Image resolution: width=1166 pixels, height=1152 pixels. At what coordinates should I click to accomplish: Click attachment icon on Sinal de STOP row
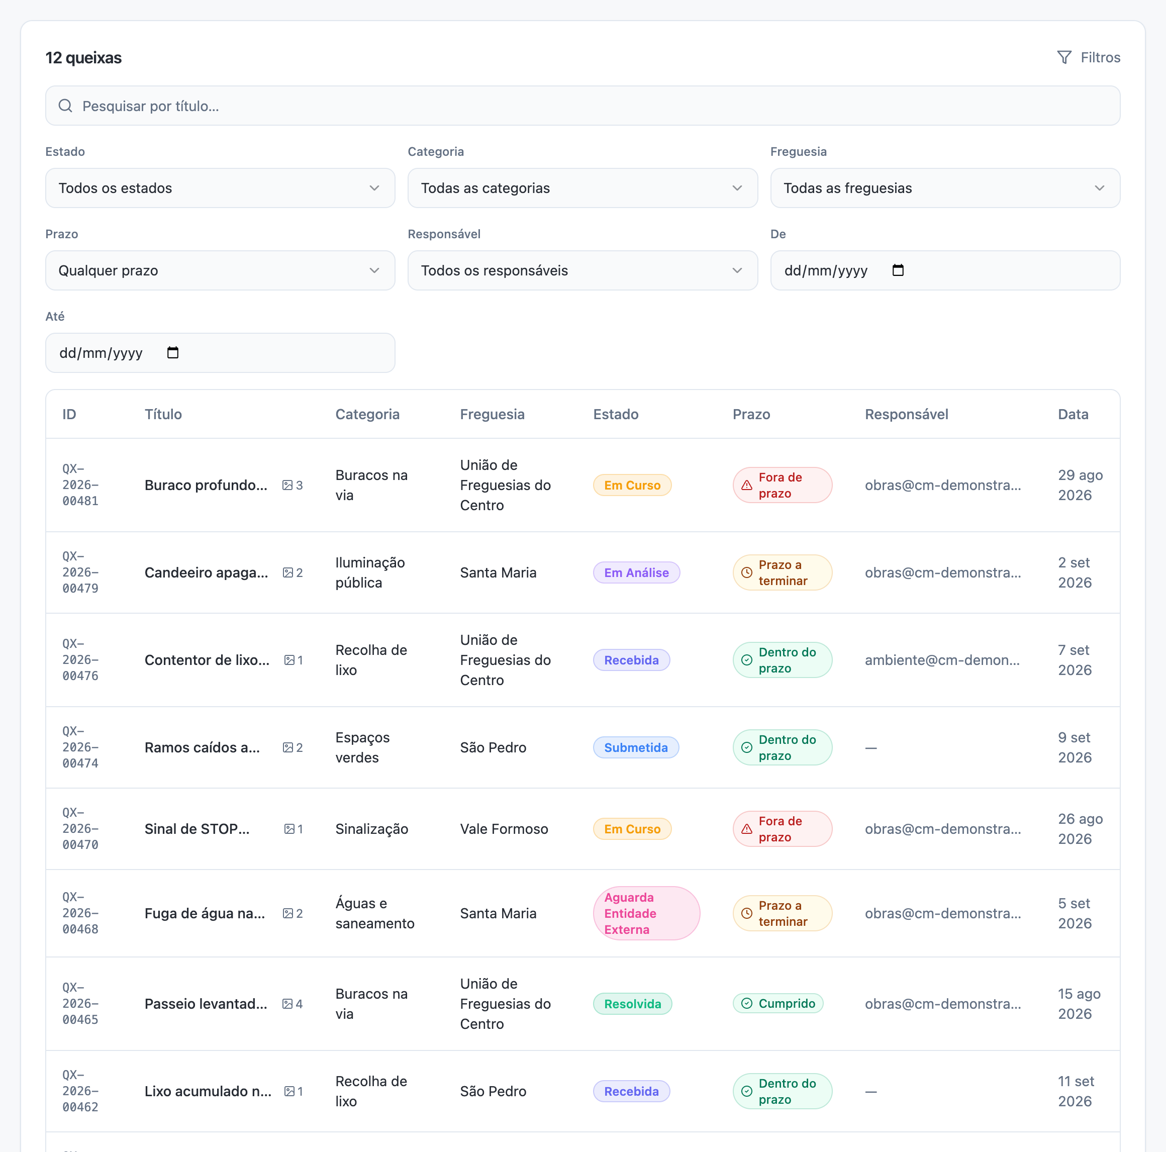289,829
